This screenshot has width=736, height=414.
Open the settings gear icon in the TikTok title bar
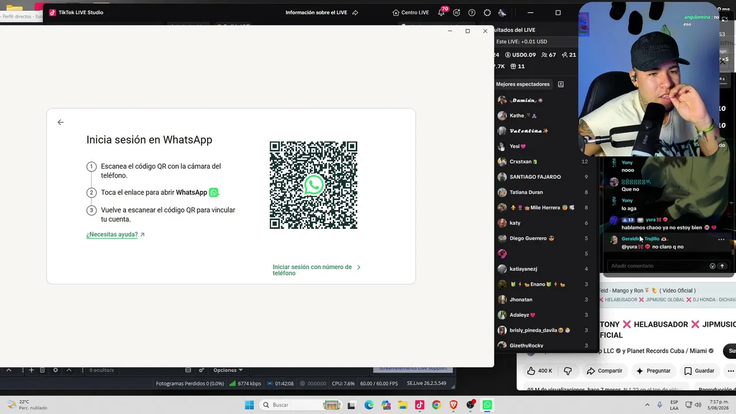coord(487,13)
